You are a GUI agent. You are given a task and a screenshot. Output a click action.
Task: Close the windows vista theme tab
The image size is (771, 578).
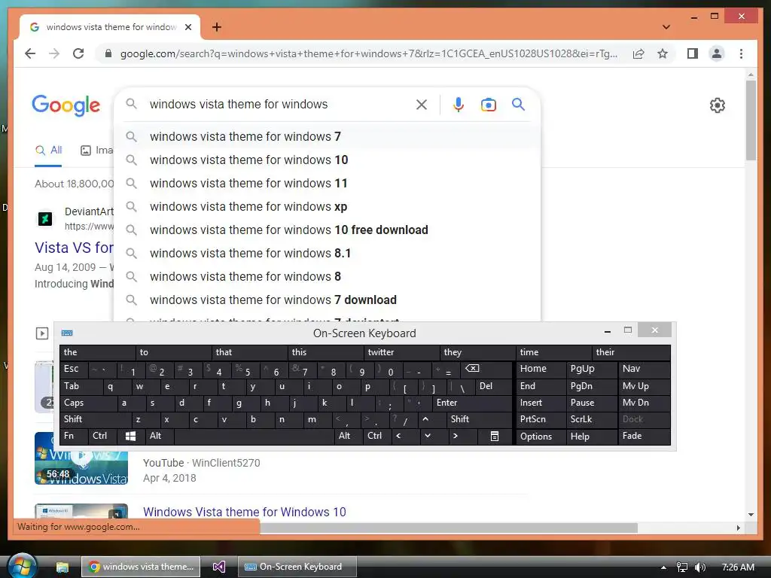coord(187,27)
